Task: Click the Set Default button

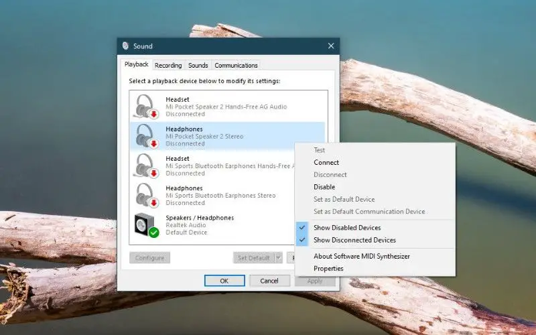Action: click(x=254, y=258)
